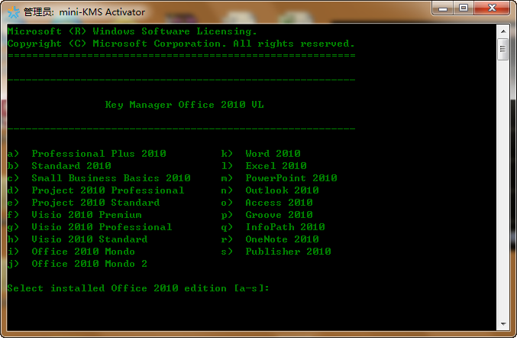The height and width of the screenshot is (338, 517).
Task: Click the mini-KMS Activator title bar icon
Action: (x=14, y=12)
